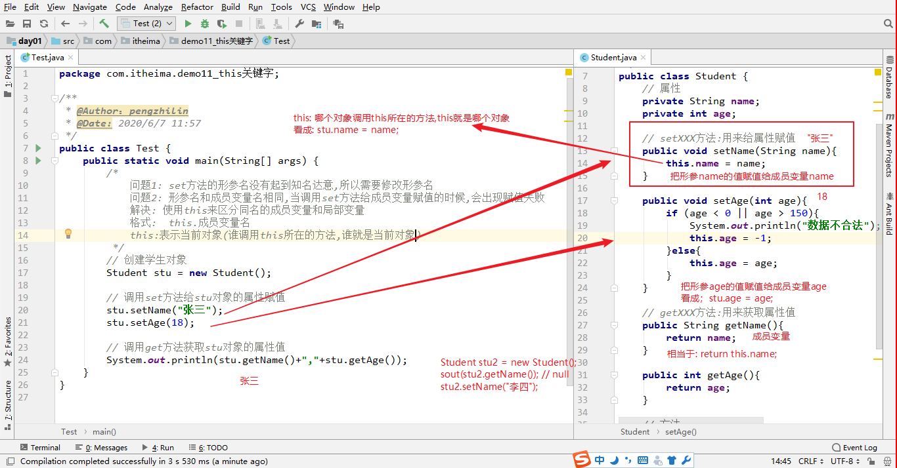Image resolution: width=897 pixels, height=468 pixels.
Task: Open the UTF-8 encoding selector
Action: [844, 461]
